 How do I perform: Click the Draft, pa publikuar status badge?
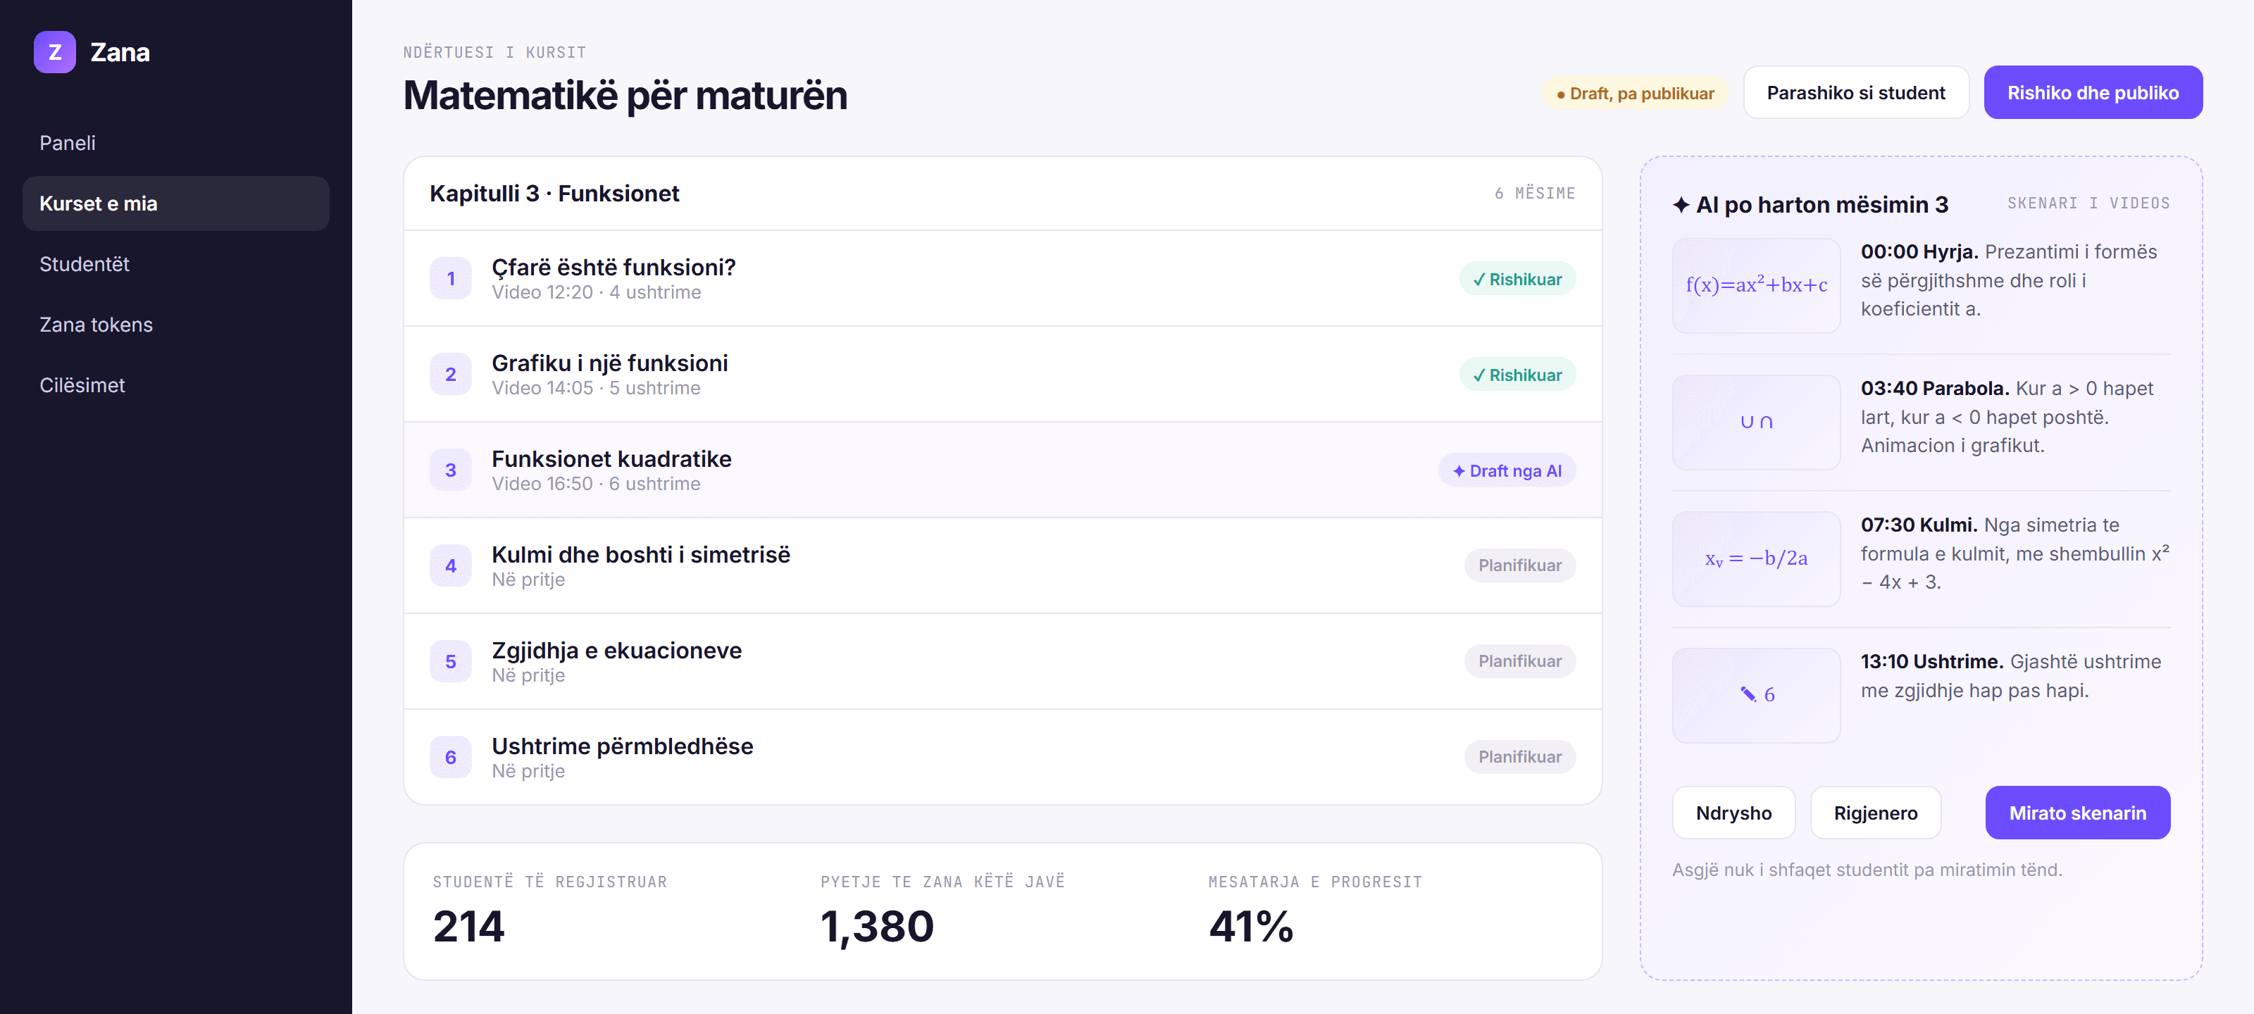pos(1634,94)
